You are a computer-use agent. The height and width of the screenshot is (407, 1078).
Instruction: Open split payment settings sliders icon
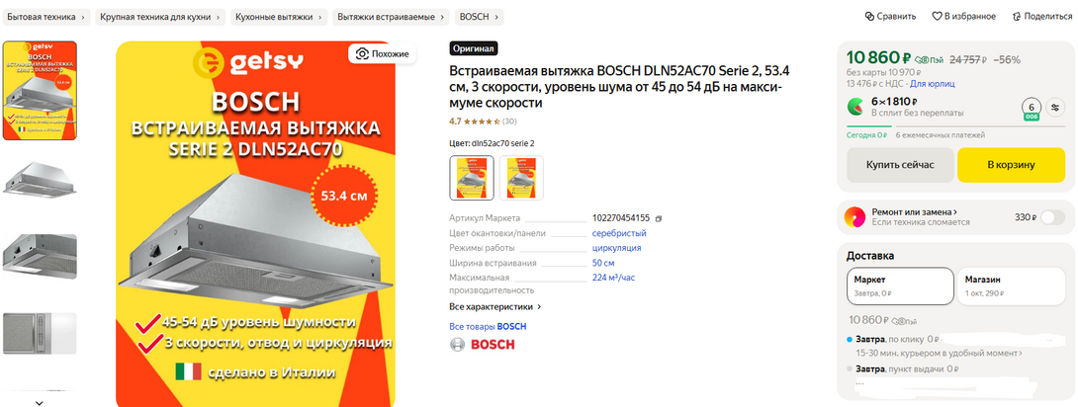pyautogui.click(x=1055, y=108)
